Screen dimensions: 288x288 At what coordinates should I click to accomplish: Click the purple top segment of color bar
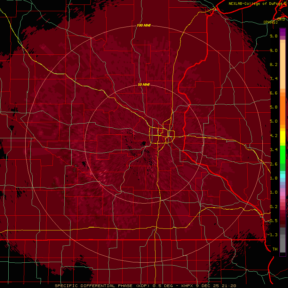point(283,32)
